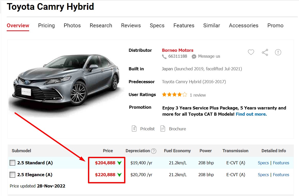Click the $220,888 price
299x196 pixels.
pos(105,175)
